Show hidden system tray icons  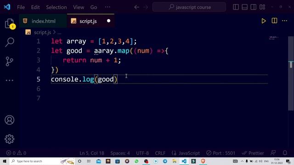pos(242,161)
